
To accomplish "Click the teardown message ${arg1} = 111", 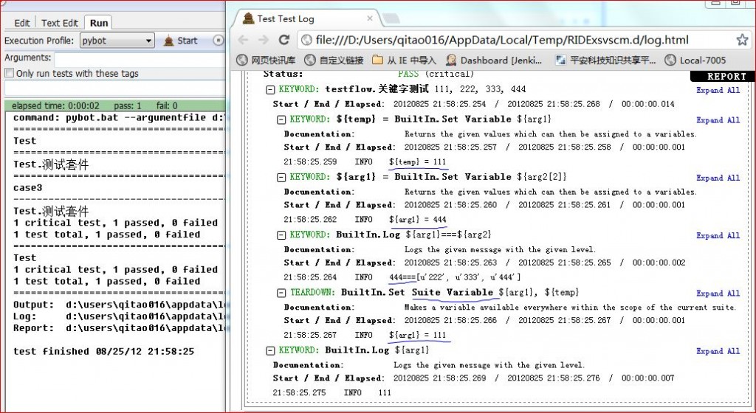I will [x=418, y=335].
